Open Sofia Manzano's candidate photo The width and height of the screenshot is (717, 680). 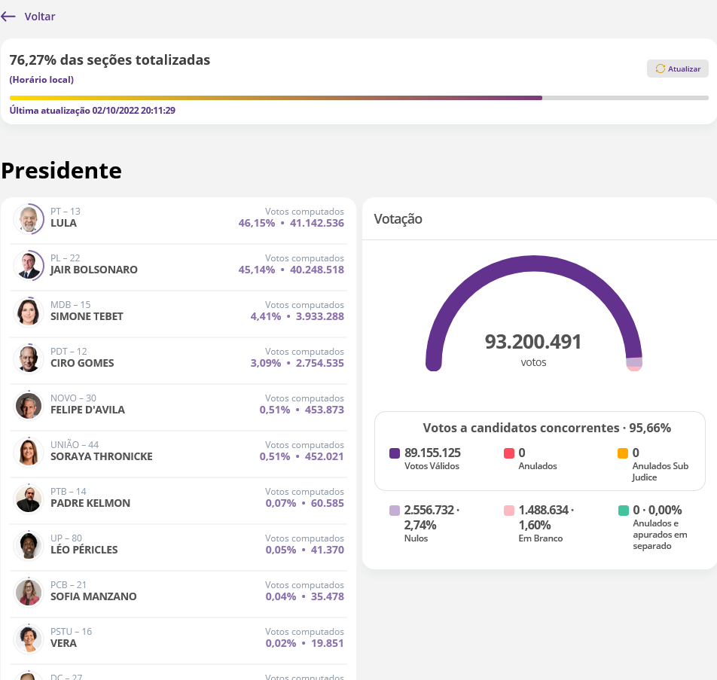tap(29, 592)
